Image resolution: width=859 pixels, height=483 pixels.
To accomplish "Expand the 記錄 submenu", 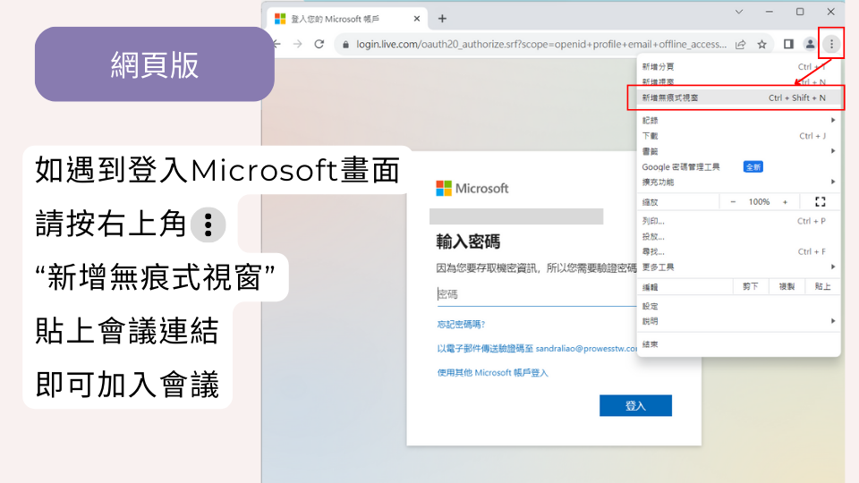I will point(738,121).
